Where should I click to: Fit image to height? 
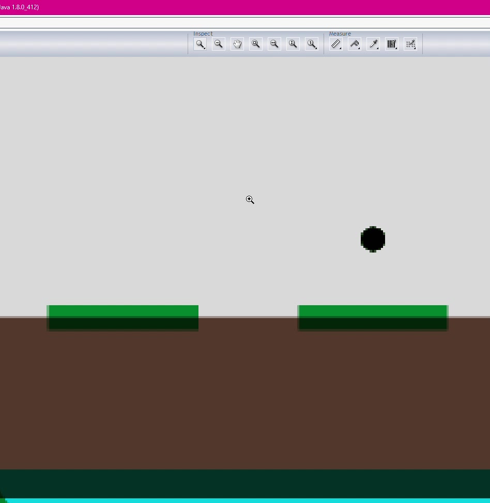293,44
